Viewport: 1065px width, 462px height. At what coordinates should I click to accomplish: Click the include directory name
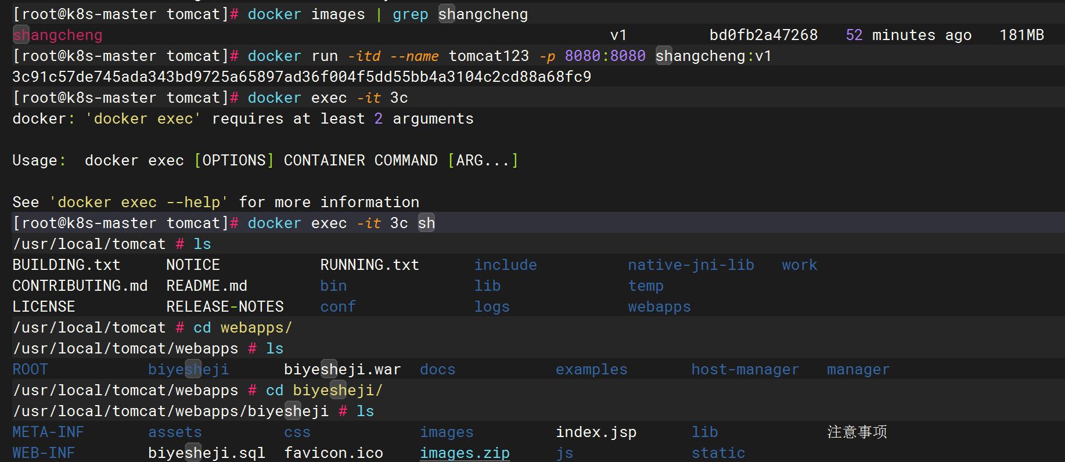click(x=506, y=265)
